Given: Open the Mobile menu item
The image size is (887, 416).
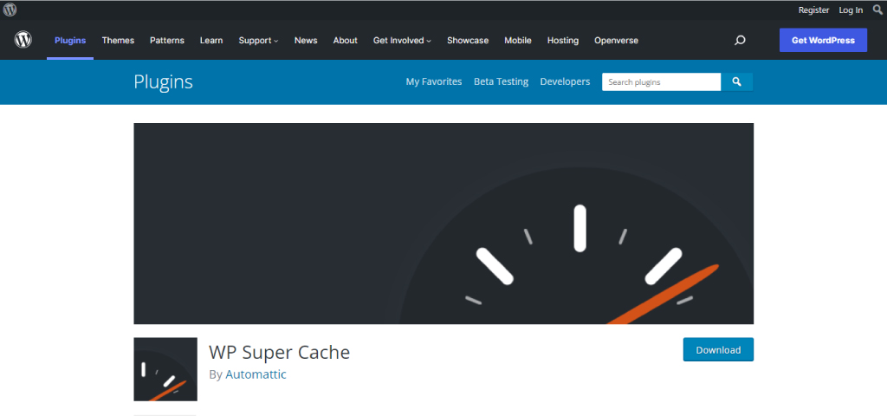Looking at the screenshot, I should 518,40.
